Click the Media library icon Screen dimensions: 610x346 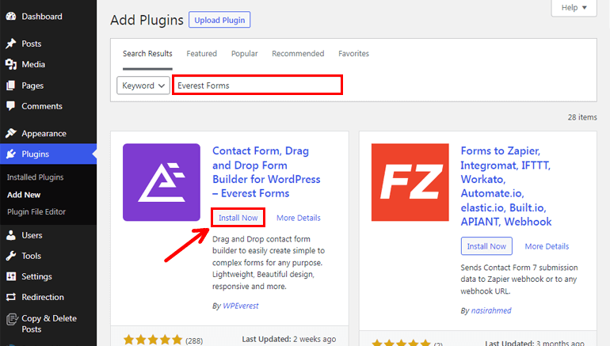[11, 64]
